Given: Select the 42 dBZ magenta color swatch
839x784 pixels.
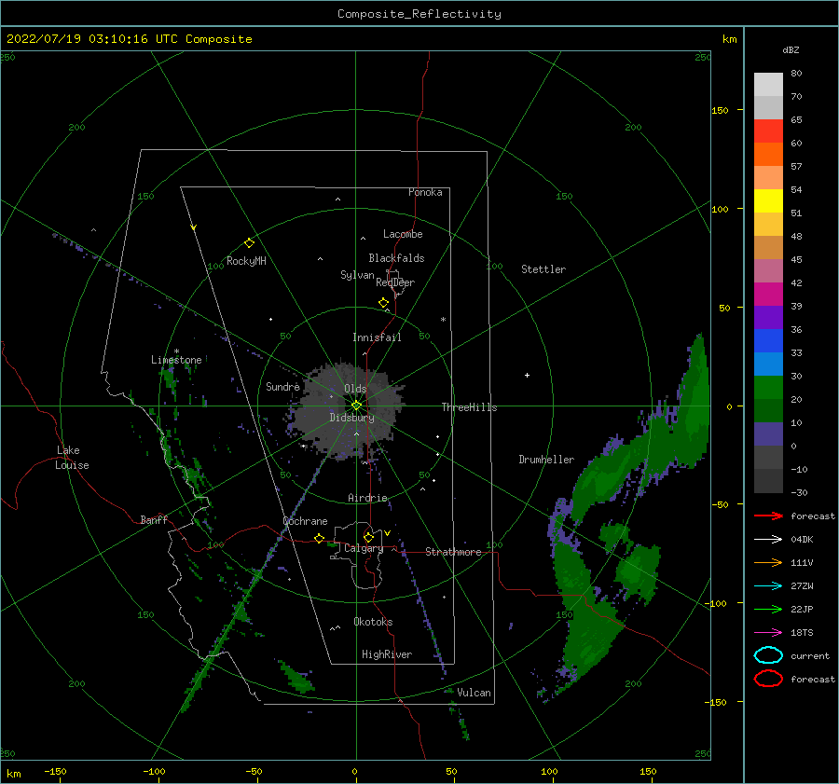Looking at the screenshot, I should (x=768, y=294).
